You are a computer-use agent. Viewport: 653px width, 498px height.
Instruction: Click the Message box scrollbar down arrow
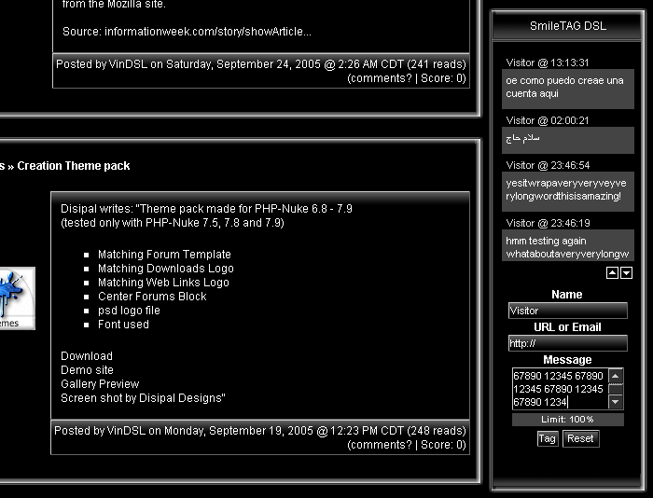[616, 402]
